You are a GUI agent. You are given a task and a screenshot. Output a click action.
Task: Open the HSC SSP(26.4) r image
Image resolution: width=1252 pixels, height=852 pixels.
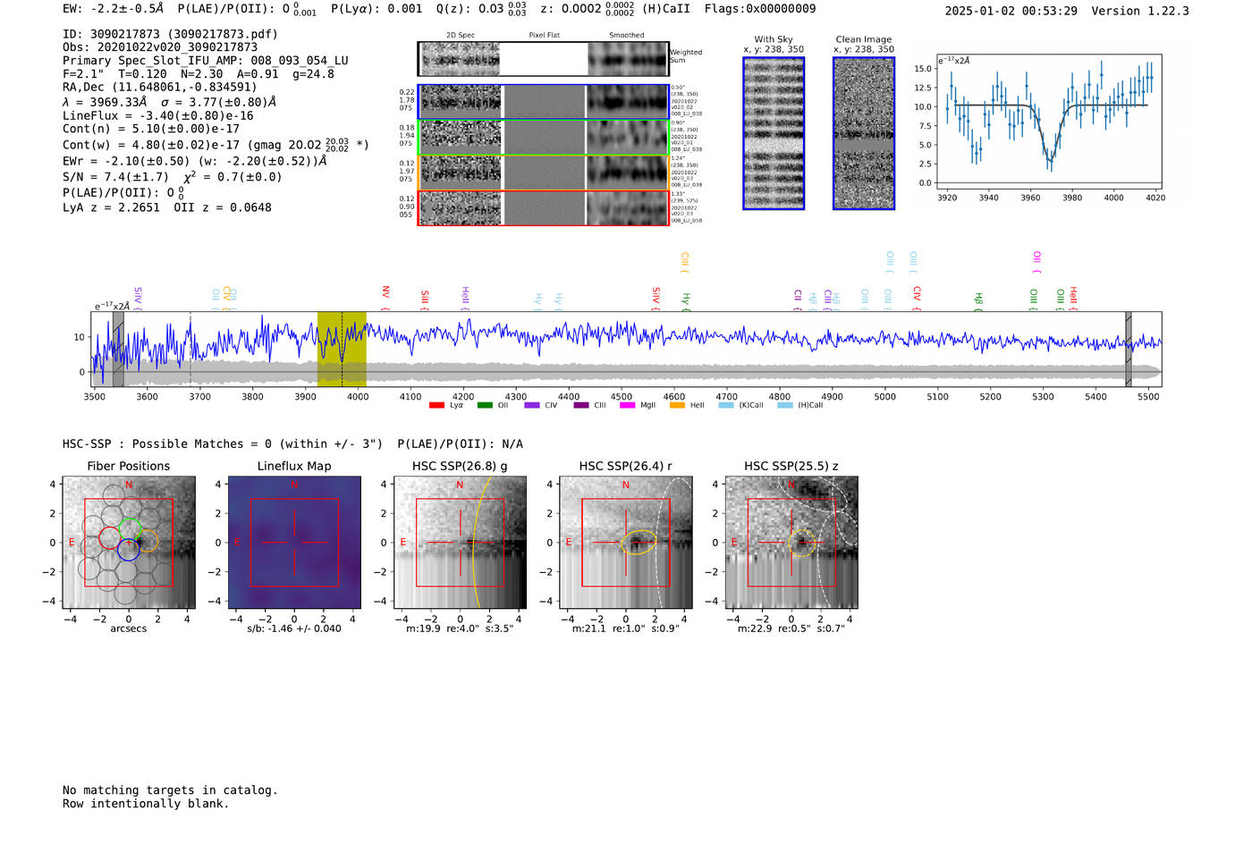(626, 543)
